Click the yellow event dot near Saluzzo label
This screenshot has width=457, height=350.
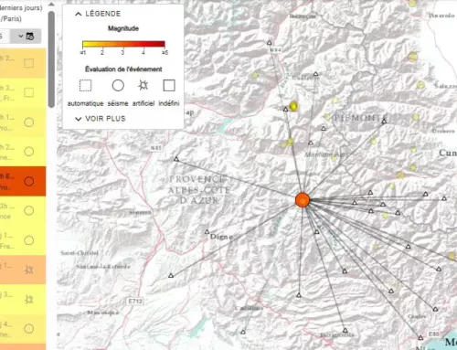coord(420,85)
